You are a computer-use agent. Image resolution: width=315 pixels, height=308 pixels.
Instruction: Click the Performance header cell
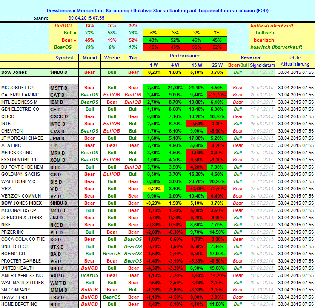point(185,56)
